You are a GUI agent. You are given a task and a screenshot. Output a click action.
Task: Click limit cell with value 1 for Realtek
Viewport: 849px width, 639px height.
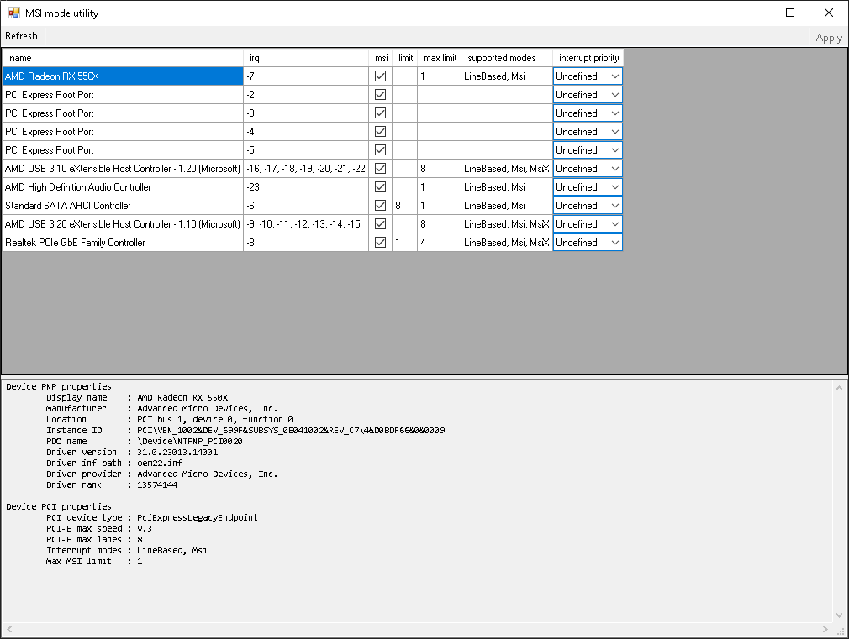coord(405,243)
